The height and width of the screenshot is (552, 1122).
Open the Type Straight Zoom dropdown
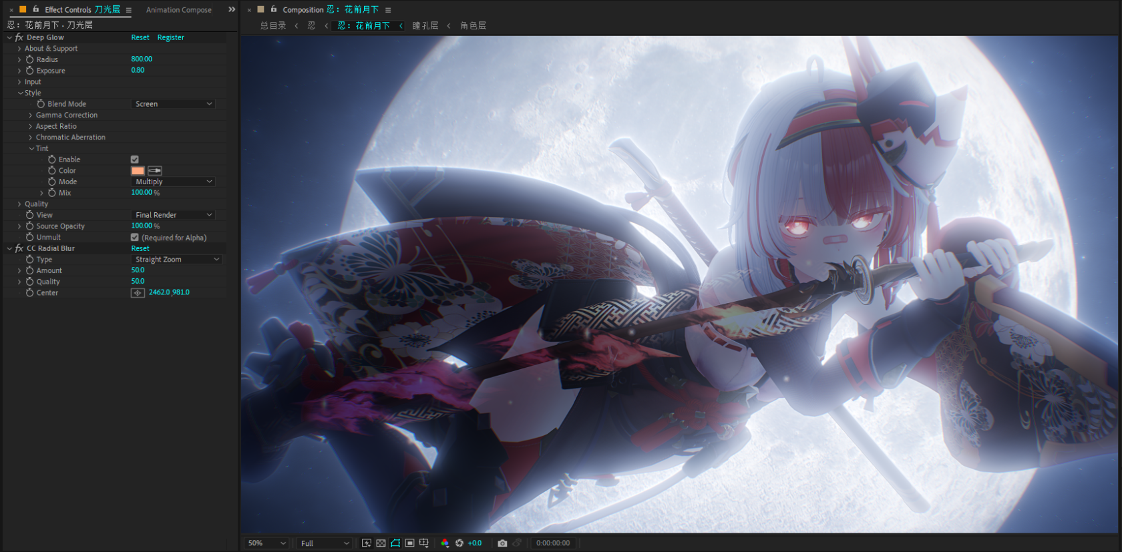point(176,260)
